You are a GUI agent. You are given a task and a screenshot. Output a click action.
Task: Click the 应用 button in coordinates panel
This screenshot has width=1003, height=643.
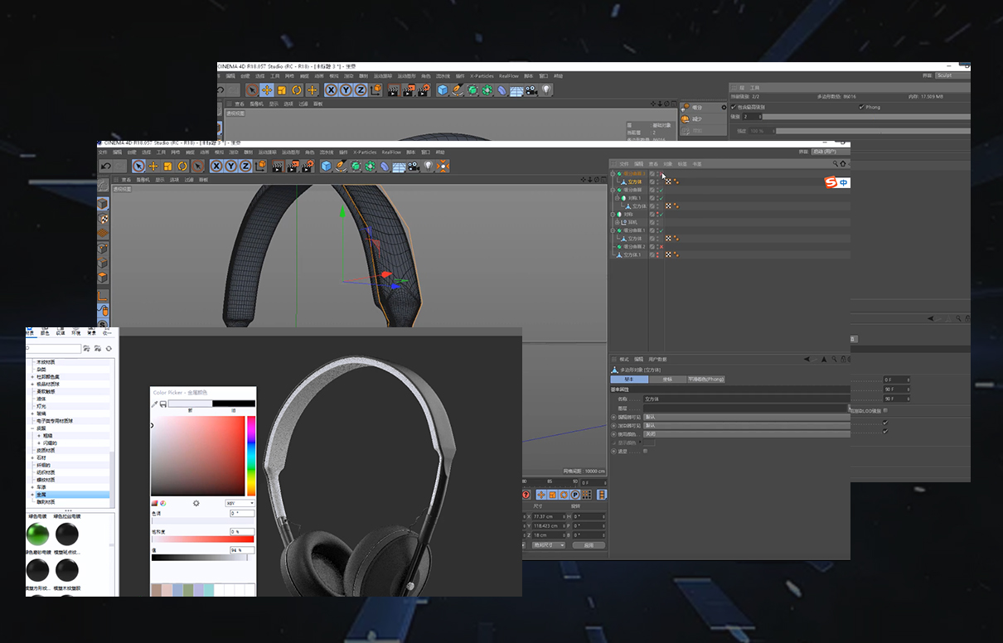[589, 545]
